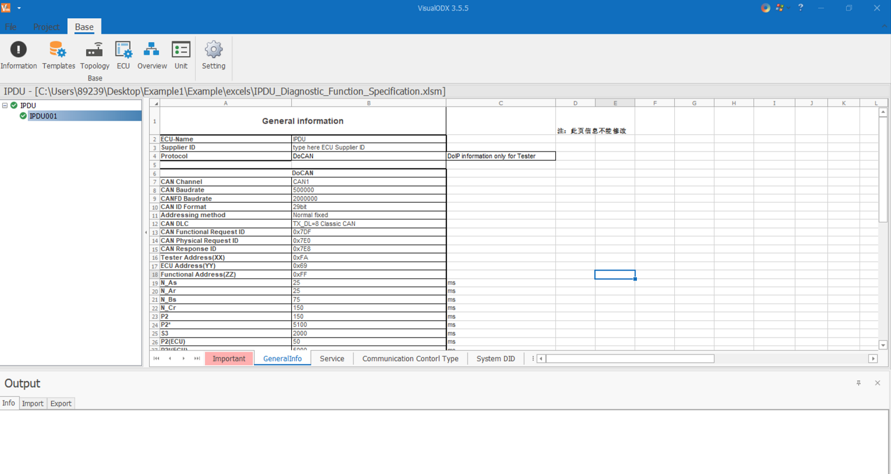891x474 pixels.
Task: Click the orange circular icon in title bar
Action: pyautogui.click(x=765, y=8)
